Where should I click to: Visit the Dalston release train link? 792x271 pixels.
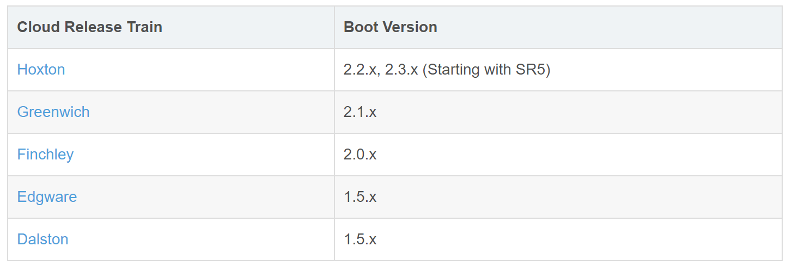42,239
